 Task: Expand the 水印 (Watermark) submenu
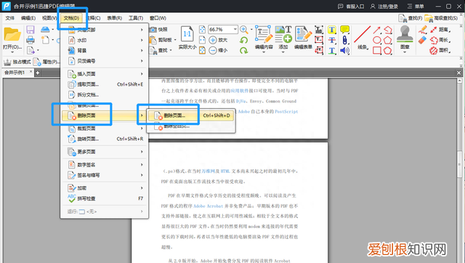105,40
